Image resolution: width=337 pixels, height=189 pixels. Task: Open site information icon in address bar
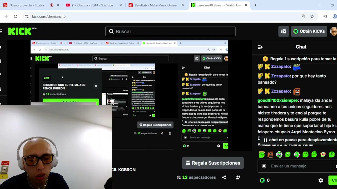[27, 16]
